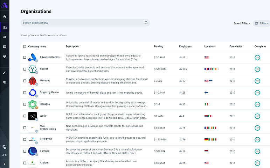
Task: Click the results count text
Action: point(44,35)
